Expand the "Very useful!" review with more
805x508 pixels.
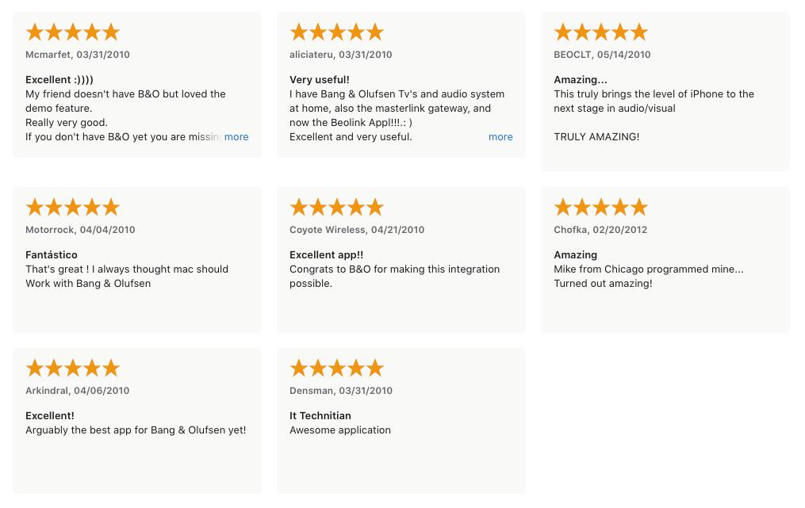500,137
